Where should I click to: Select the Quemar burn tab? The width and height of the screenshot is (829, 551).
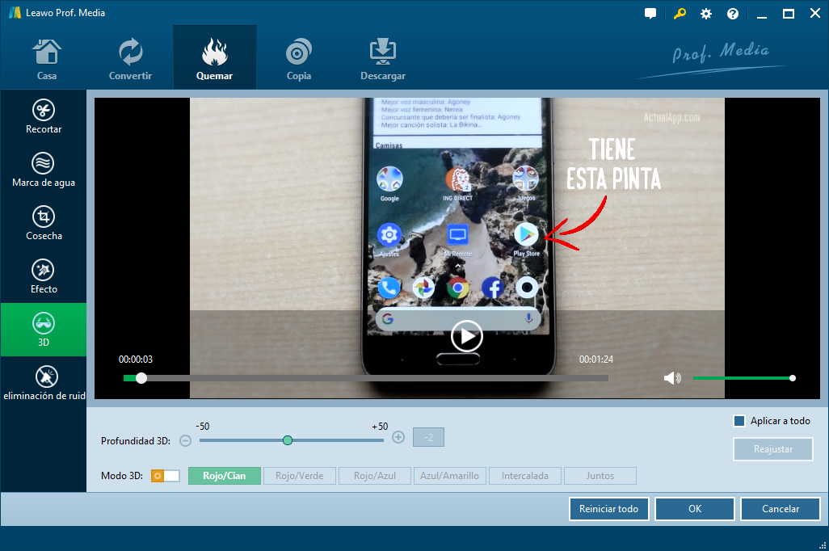click(214, 58)
